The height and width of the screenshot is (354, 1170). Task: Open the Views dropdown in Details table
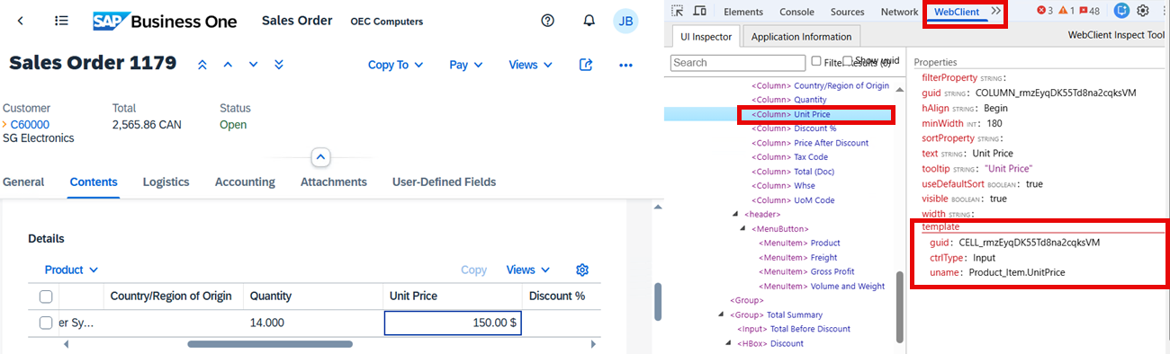(527, 270)
